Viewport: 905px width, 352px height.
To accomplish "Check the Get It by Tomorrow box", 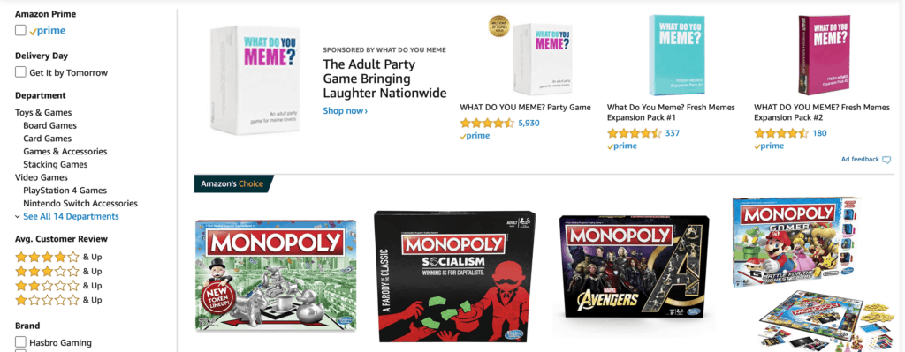I will click(21, 72).
